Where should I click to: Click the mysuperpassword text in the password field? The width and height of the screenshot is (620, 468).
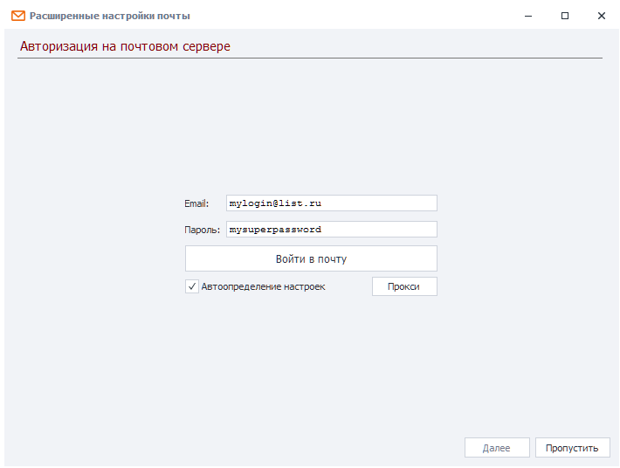pos(275,230)
